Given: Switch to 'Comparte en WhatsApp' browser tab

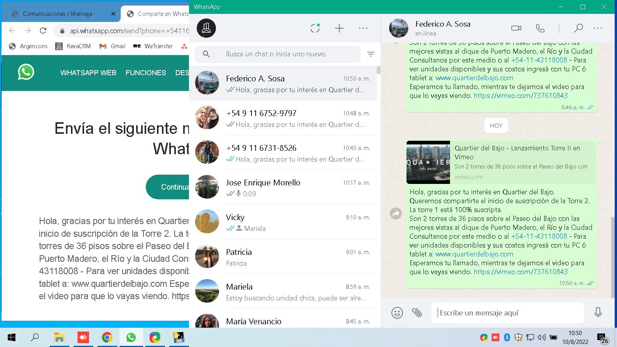Looking at the screenshot, I should [158, 14].
